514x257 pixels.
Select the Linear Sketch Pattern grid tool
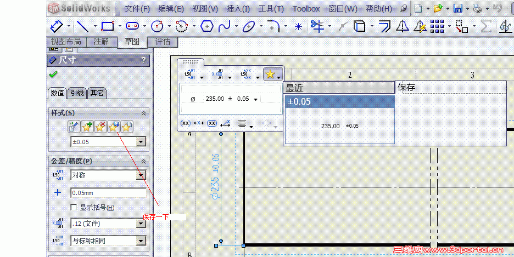437,26
